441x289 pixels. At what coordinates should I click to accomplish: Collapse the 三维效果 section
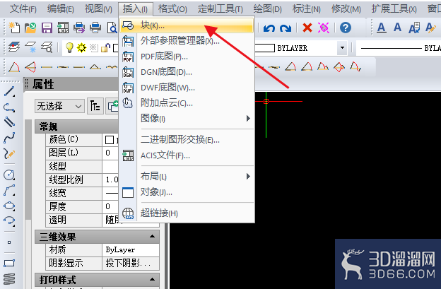click(x=152, y=236)
